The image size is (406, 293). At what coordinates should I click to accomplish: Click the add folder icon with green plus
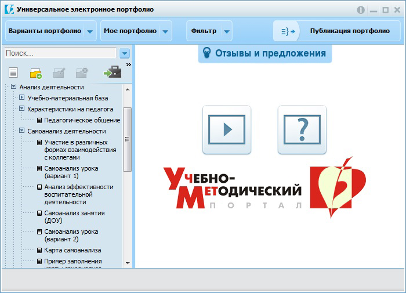coord(36,73)
